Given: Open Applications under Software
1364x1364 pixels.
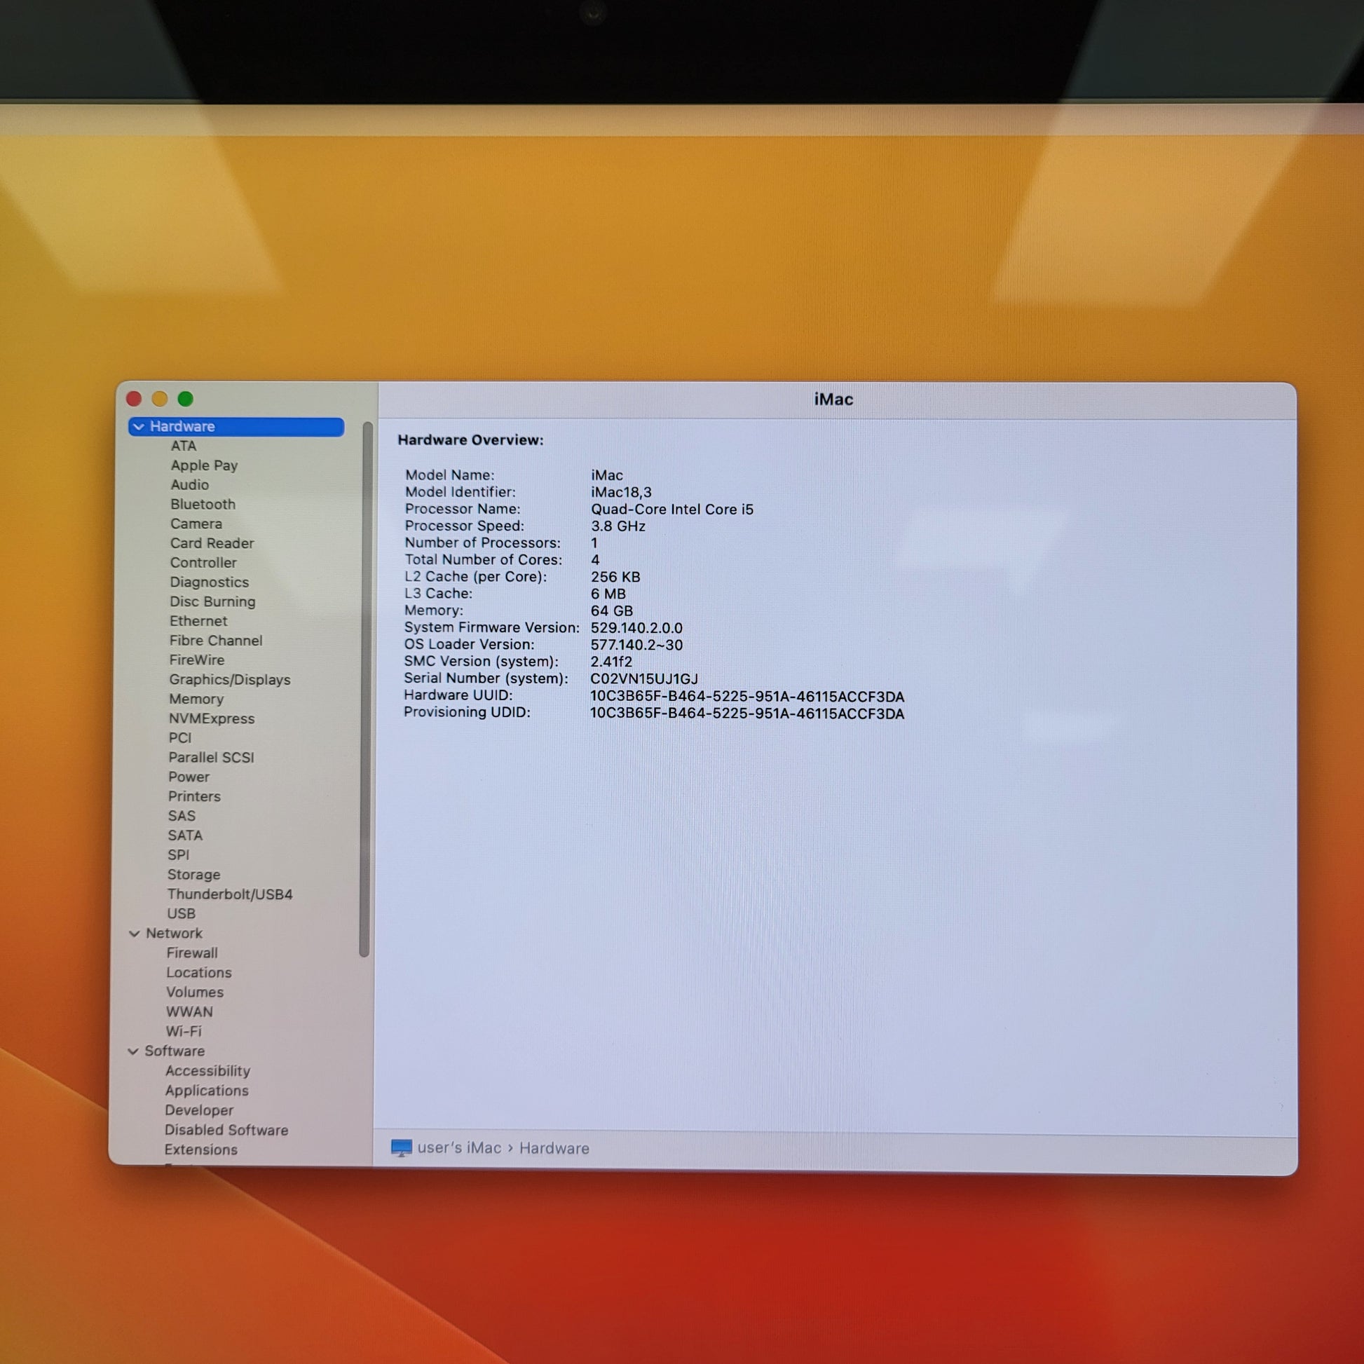Looking at the screenshot, I should click(206, 1090).
